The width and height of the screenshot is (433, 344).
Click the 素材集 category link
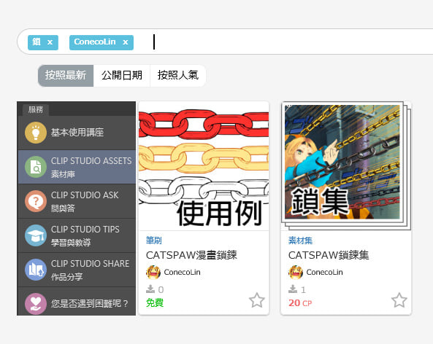coord(300,241)
